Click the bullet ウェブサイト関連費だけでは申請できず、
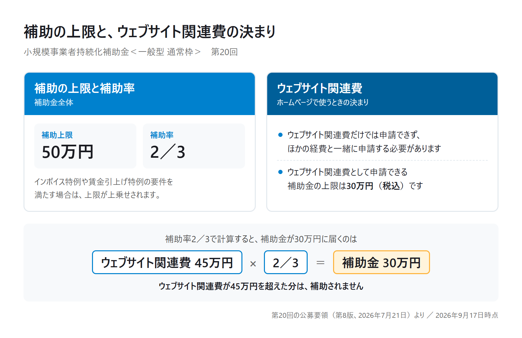Viewport: 522px width, 338px height. [354, 135]
